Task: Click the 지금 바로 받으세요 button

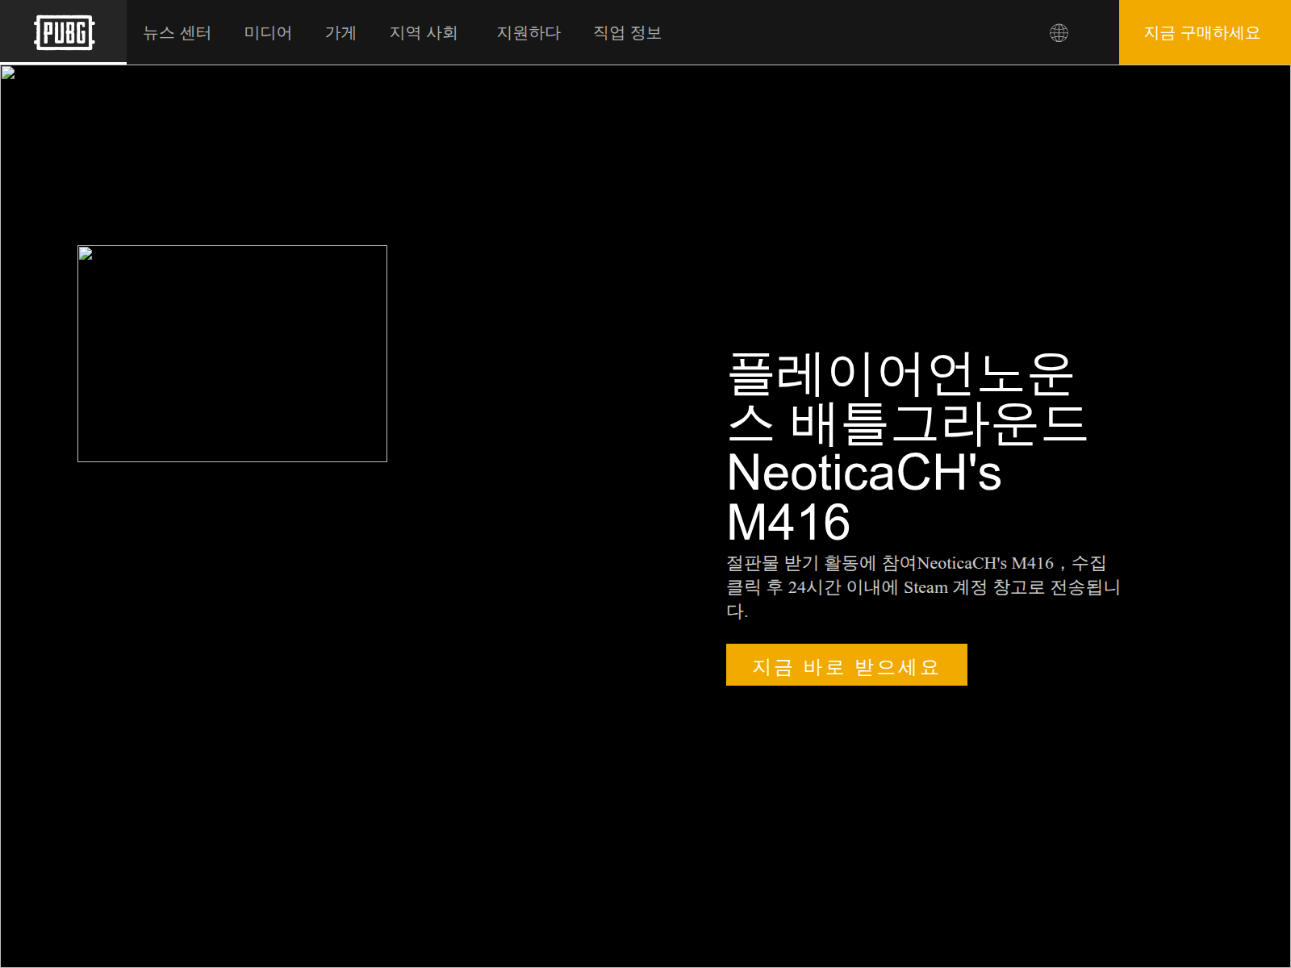Action: [x=846, y=665]
